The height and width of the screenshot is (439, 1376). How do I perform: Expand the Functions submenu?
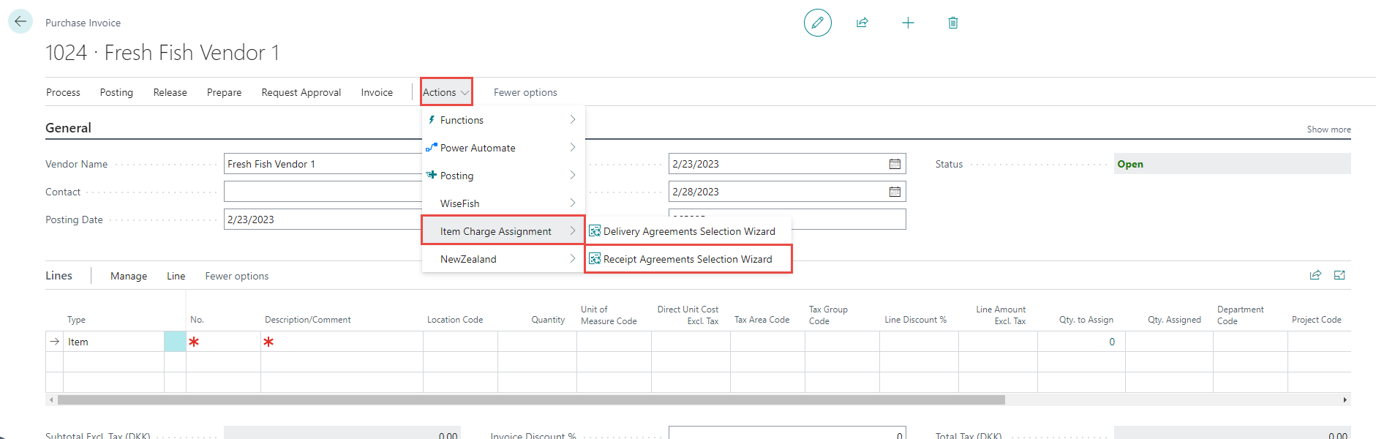point(503,120)
